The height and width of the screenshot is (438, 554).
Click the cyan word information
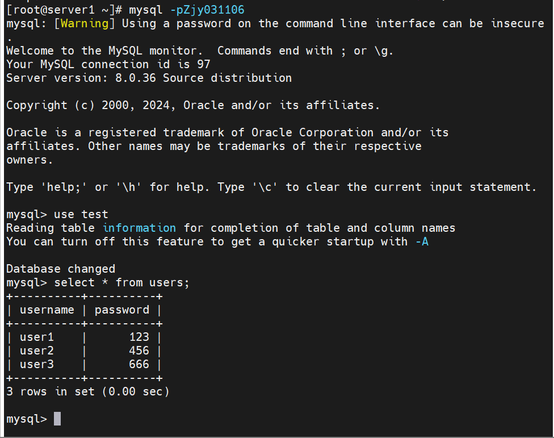coord(139,228)
